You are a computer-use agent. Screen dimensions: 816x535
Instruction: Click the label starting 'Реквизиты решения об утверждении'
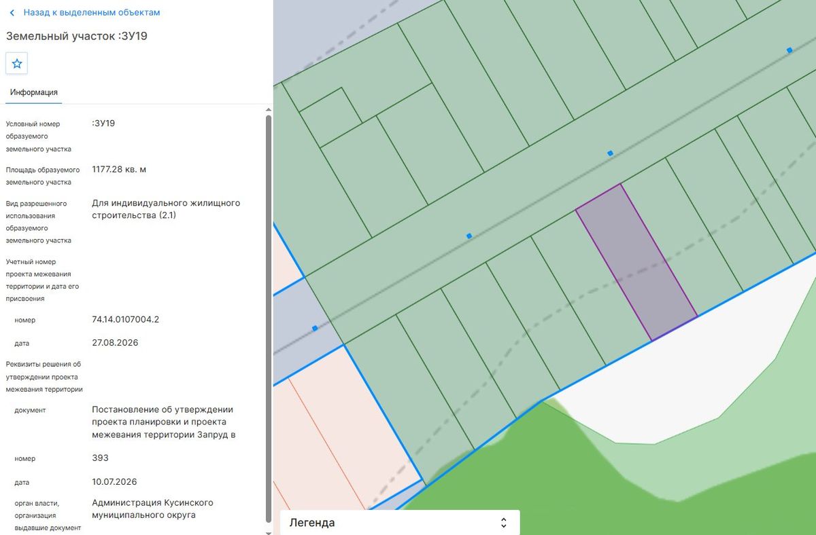coord(44,377)
